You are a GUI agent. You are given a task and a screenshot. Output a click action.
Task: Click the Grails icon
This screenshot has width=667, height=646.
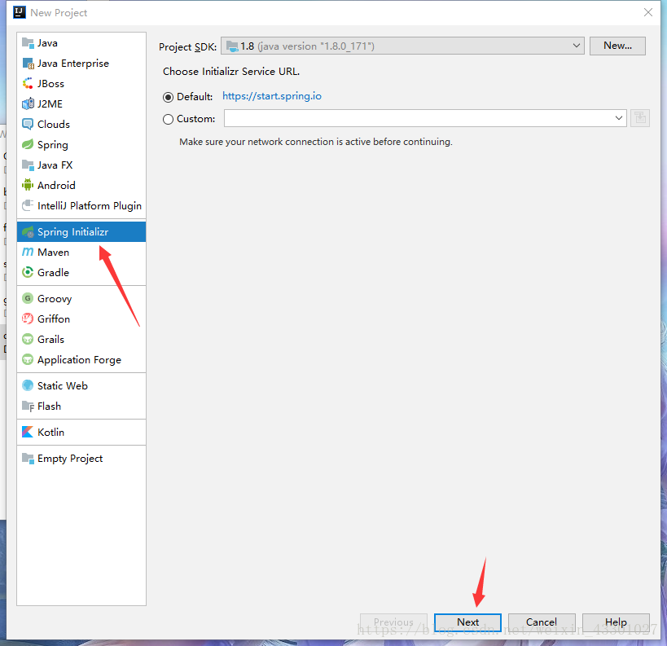point(28,339)
